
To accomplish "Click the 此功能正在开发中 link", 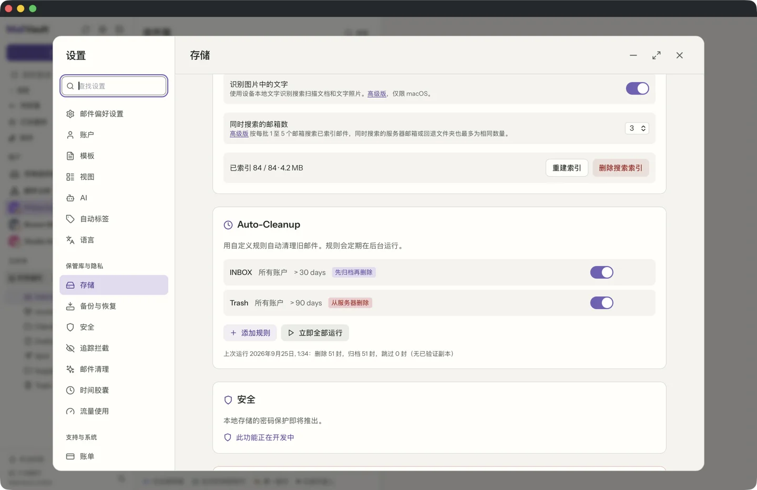I will point(265,437).
